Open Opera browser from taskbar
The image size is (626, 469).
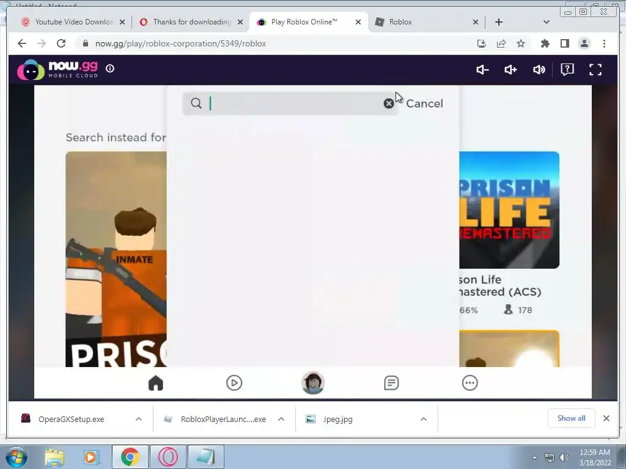coord(168,457)
